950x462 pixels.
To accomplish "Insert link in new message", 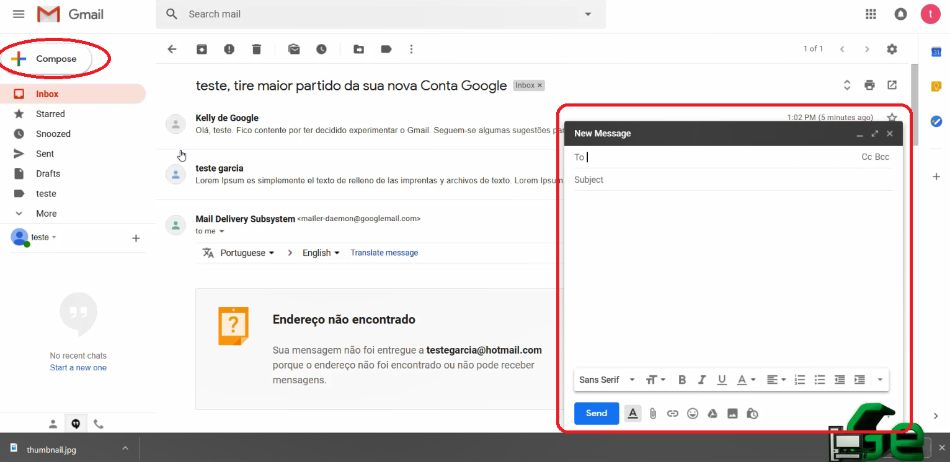I will point(673,414).
